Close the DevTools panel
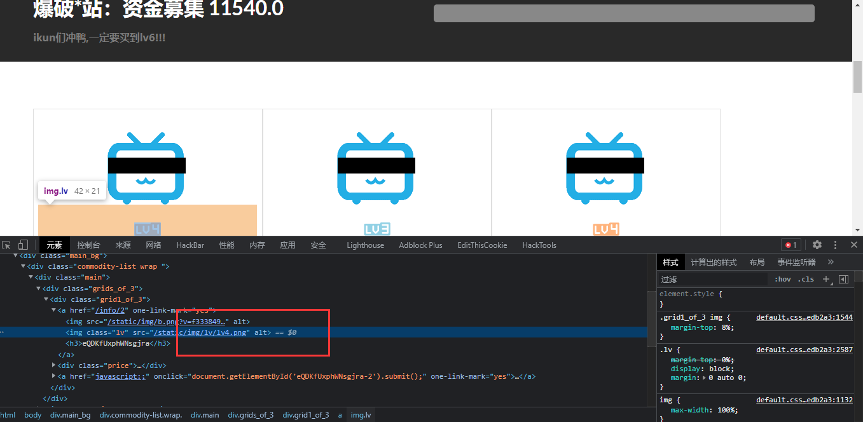Viewport: 863px width, 422px height. [854, 245]
